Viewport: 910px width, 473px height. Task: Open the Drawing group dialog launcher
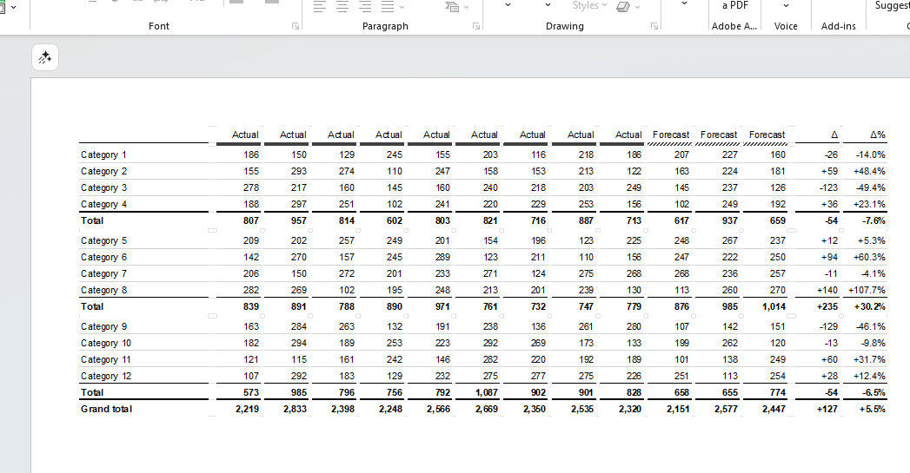[654, 27]
